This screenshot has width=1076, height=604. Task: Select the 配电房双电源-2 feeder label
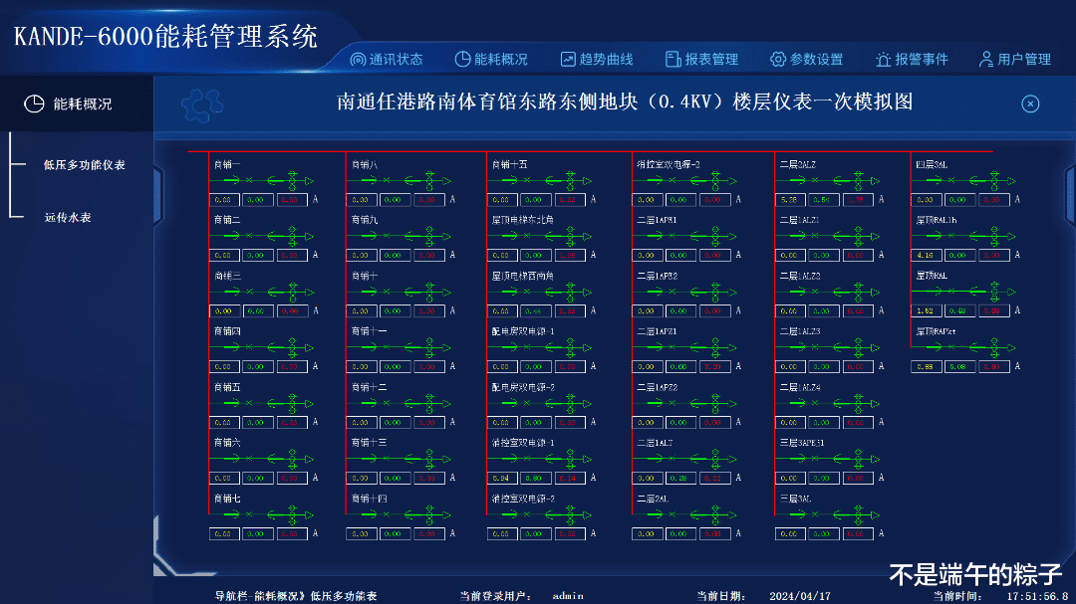point(524,387)
